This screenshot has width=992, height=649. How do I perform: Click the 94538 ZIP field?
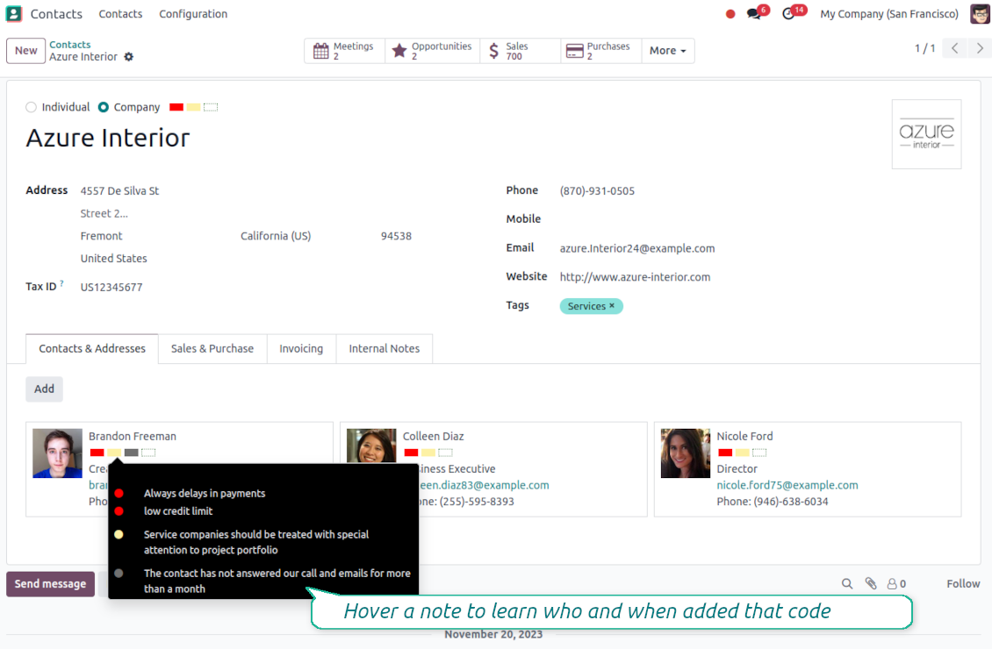396,236
